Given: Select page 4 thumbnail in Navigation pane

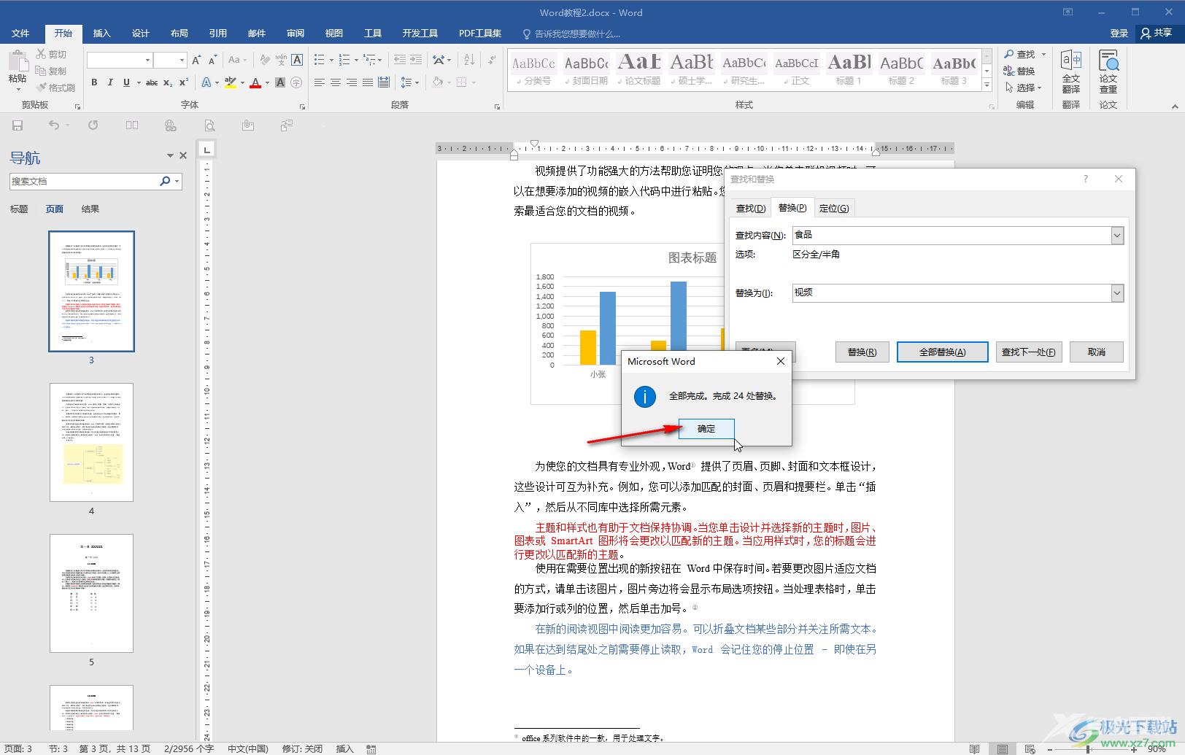Looking at the screenshot, I should (91, 442).
